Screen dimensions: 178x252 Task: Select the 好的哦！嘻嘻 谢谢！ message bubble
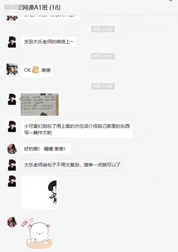pyautogui.click(x=46, y=149)
